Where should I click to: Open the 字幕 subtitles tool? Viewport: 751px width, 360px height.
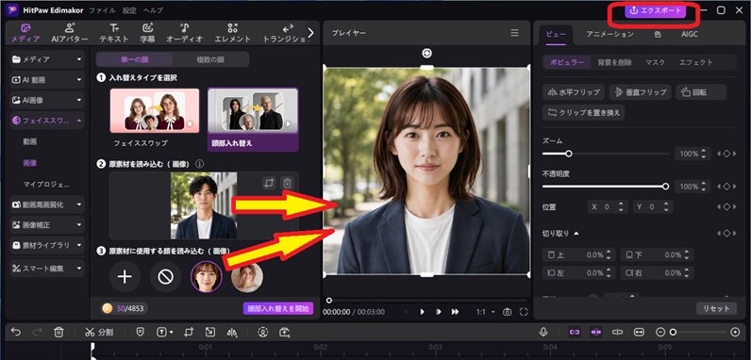click(147, 33)
